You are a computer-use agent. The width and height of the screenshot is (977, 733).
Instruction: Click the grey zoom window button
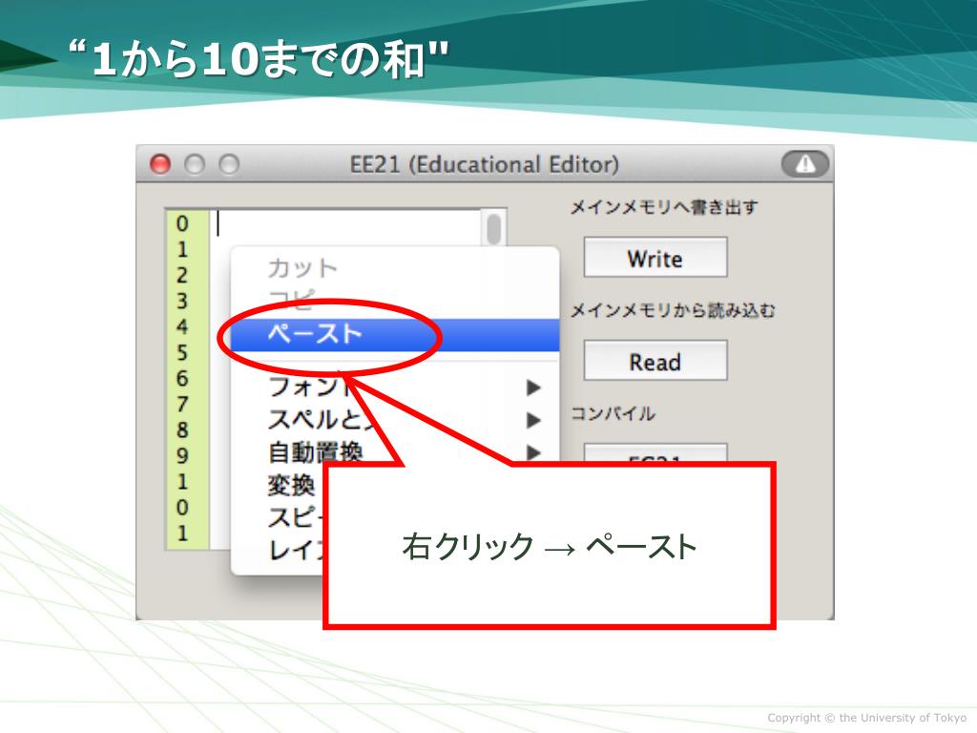point(229,164)
